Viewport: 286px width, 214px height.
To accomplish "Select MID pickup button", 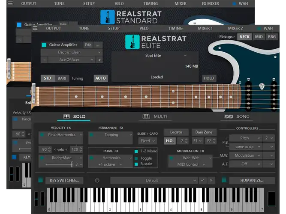I will [259, 37].
